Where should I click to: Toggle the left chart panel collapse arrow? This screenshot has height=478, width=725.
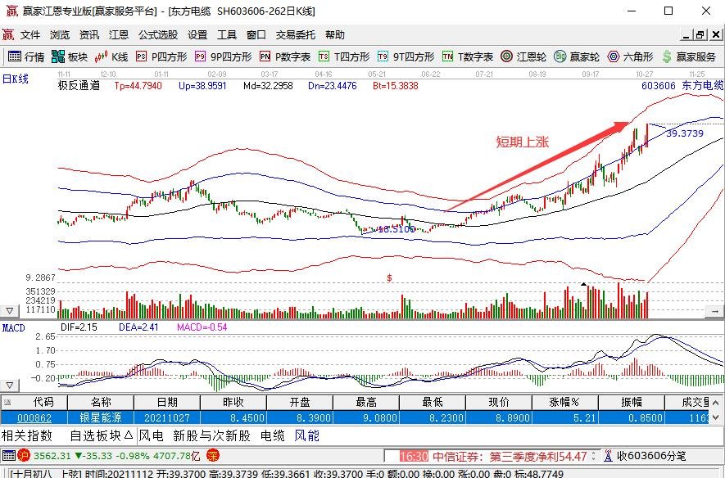point(7,309)
